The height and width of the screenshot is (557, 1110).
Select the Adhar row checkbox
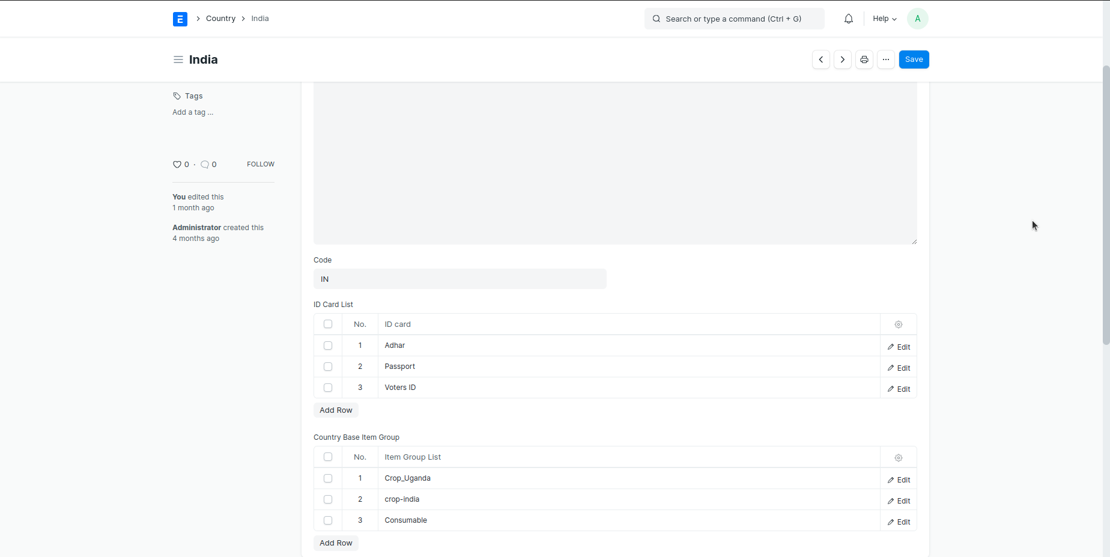(x=328, y=345)
